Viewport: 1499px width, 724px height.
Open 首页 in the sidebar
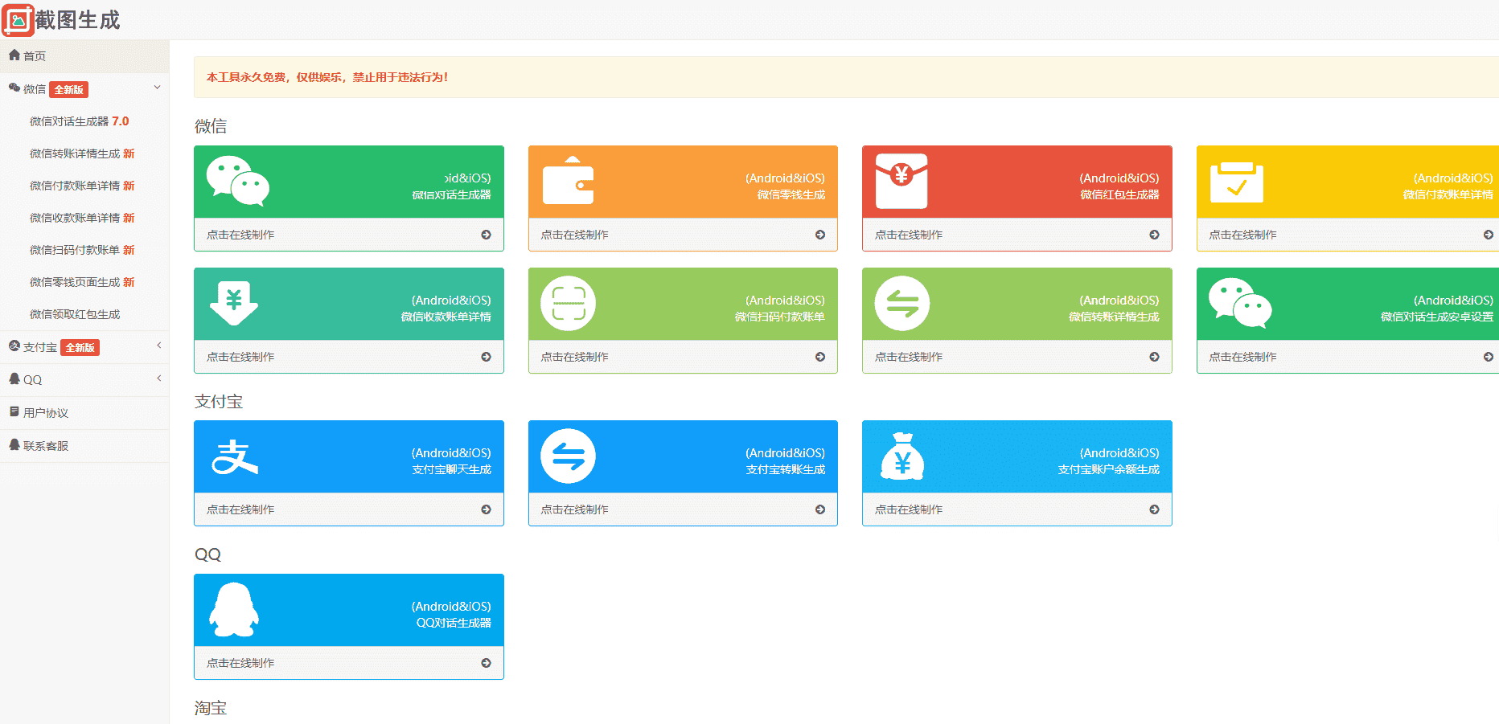(35, 56)
